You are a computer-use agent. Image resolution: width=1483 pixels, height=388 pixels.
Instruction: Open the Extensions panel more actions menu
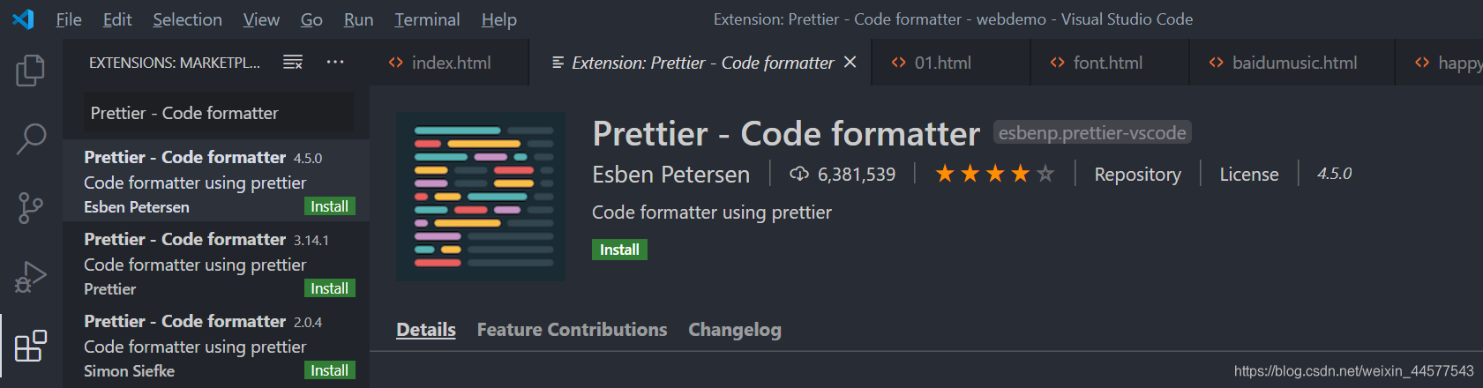point(335,62)
